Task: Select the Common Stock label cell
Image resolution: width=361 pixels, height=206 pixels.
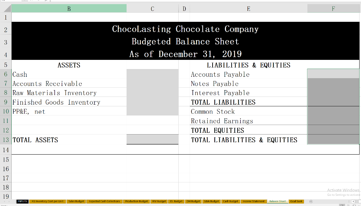Action: click(249, 112)
